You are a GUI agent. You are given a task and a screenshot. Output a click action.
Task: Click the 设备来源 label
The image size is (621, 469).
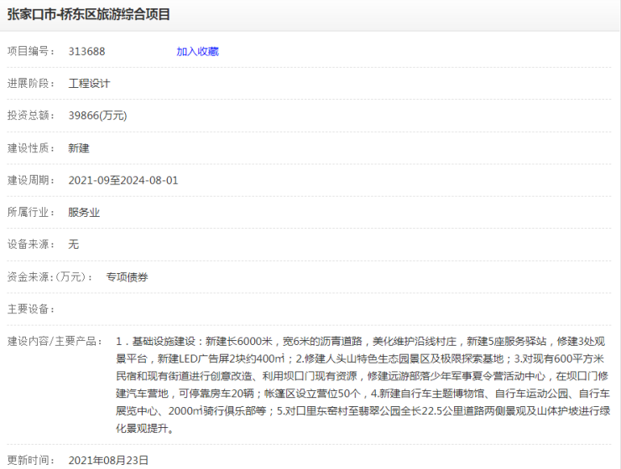[31, 245]
